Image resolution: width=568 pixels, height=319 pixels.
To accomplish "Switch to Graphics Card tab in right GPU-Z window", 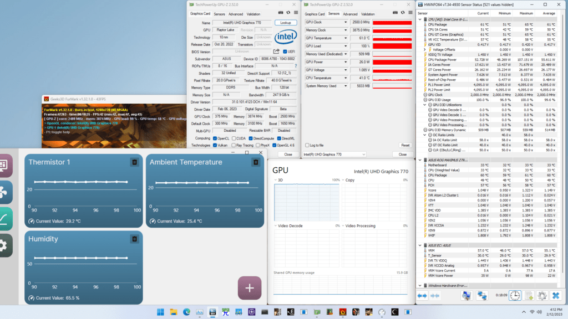I will click(315, 14).
